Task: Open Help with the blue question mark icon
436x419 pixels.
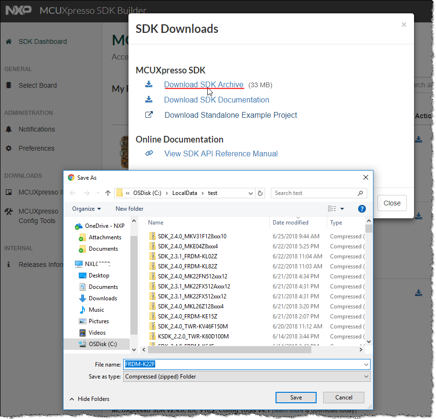Action: click(x=362, y=209)
